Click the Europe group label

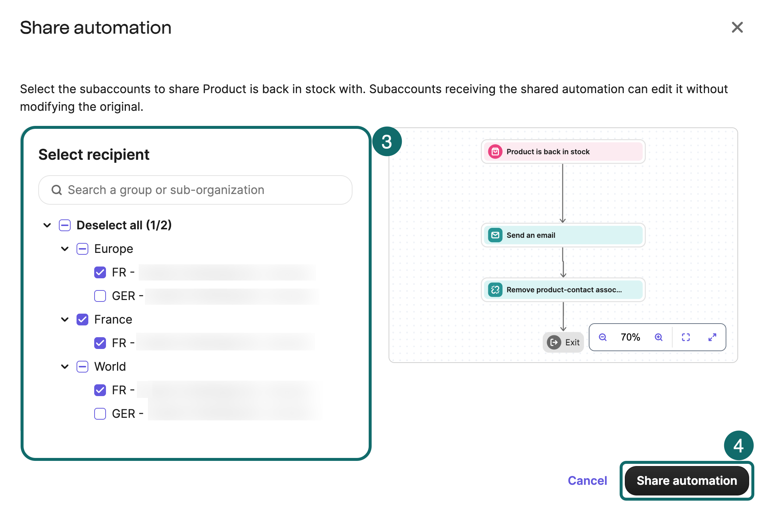click(x=114, y=249)
